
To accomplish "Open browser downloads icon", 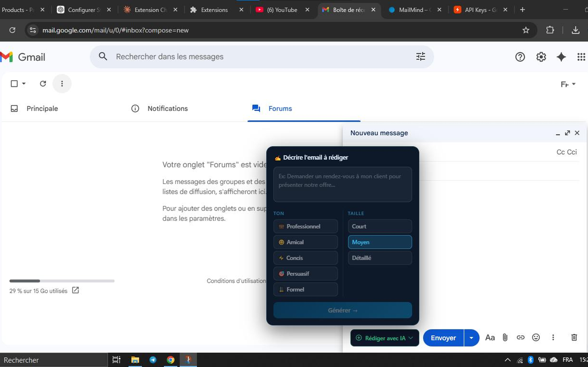I will coord(576,30).
